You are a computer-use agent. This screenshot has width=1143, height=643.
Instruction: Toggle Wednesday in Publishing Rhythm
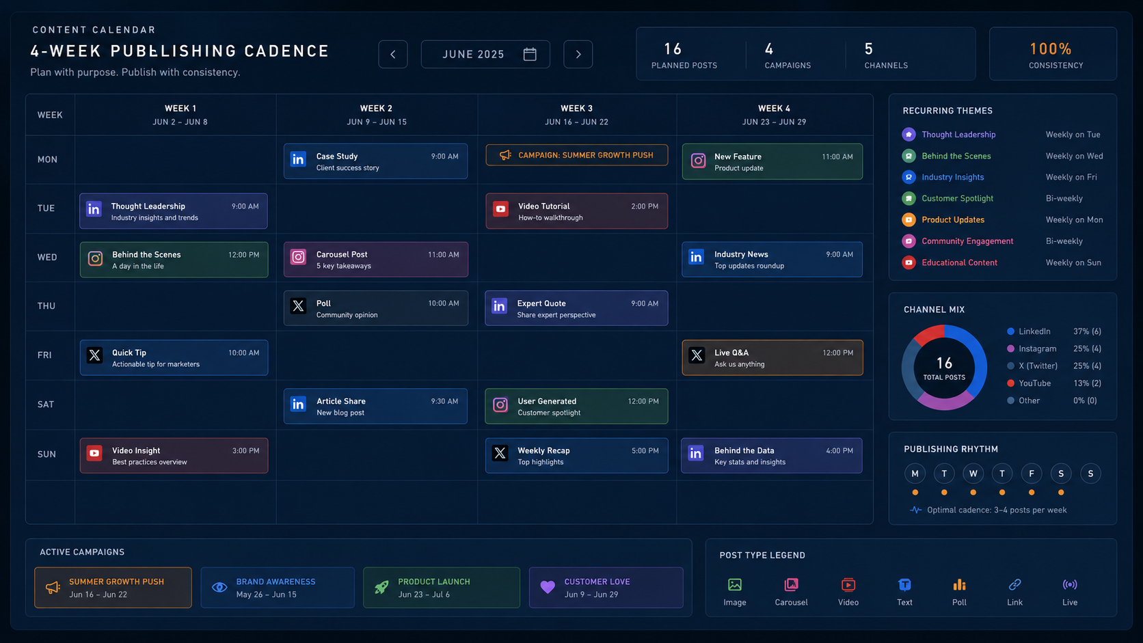coord(973,474)
